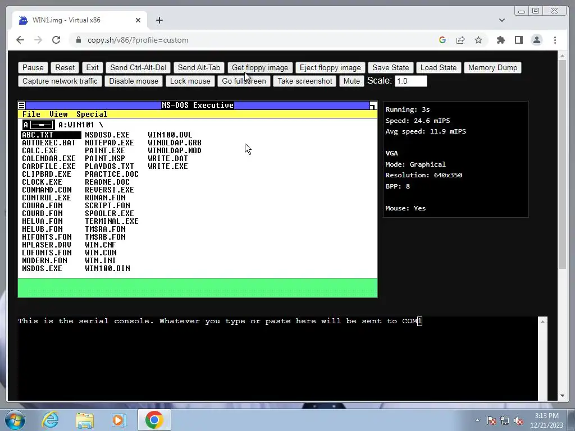Open MS-DOS Executive system menu box
Screen dimensions: 575x431
pos(22,106)
